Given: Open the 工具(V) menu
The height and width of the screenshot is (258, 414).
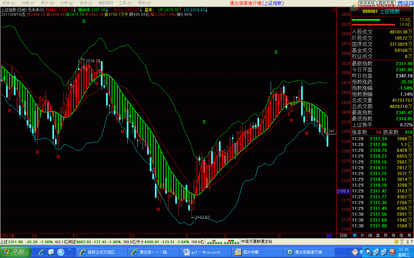Looking at the screenshot, I should 125,3.
